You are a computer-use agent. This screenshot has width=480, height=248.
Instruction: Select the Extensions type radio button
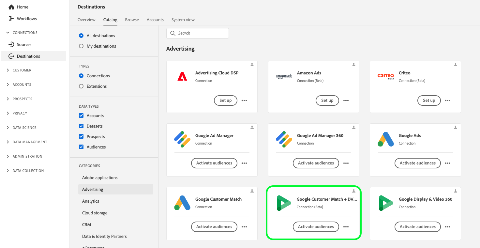point(81,86)
